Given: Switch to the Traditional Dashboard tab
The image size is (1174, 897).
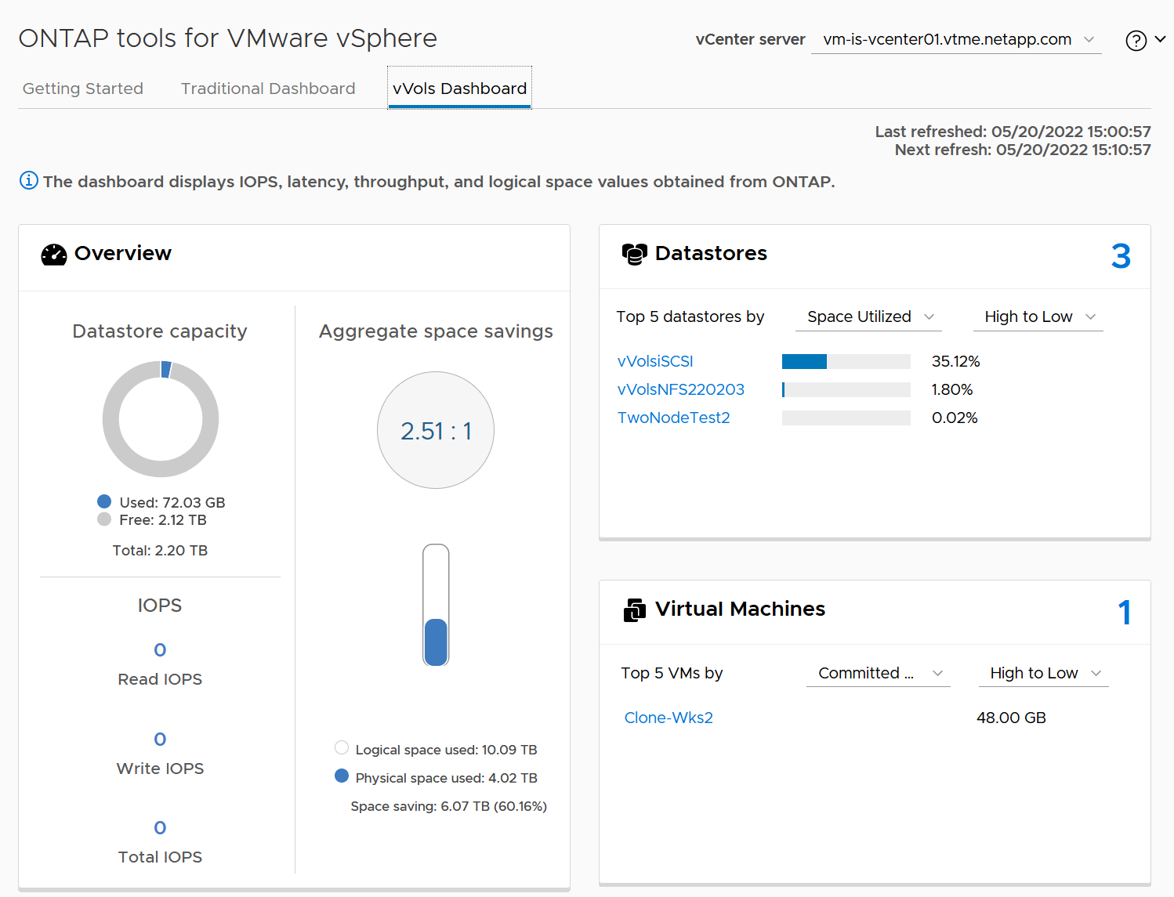Looking at the screenshot, I should coord(268,89).
